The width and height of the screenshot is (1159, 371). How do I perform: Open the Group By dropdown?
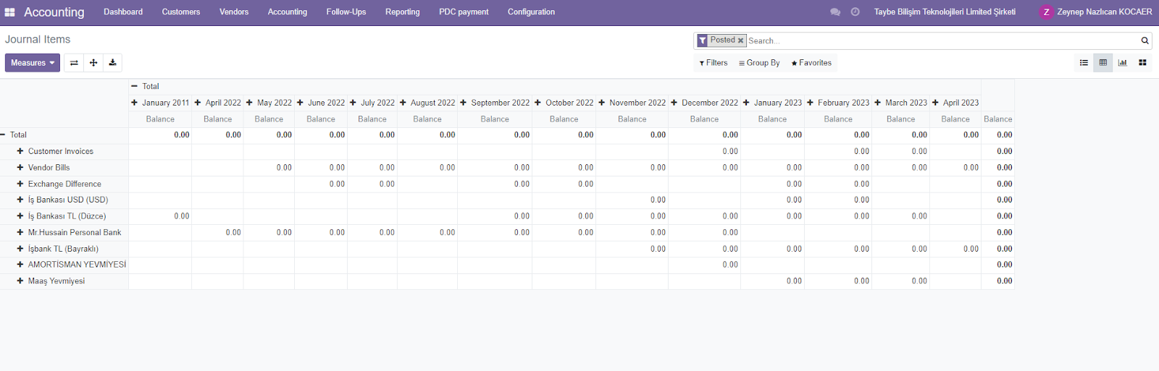(759, 63)
